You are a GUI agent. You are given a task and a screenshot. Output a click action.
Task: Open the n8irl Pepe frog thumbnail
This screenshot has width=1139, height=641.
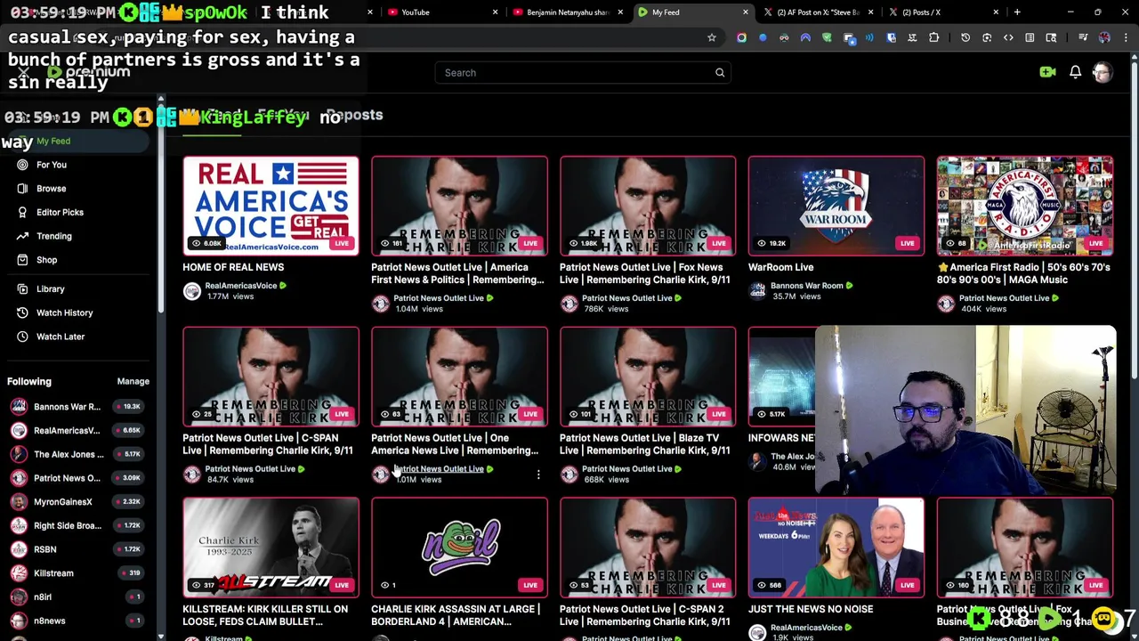pos(459,548)
